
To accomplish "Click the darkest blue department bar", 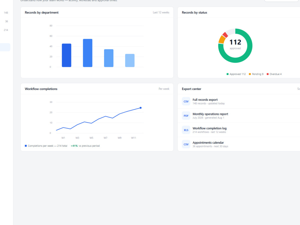I will pos(67,55).
